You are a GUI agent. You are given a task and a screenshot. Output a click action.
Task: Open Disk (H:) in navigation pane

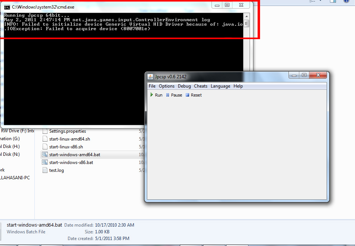point(10,146)
